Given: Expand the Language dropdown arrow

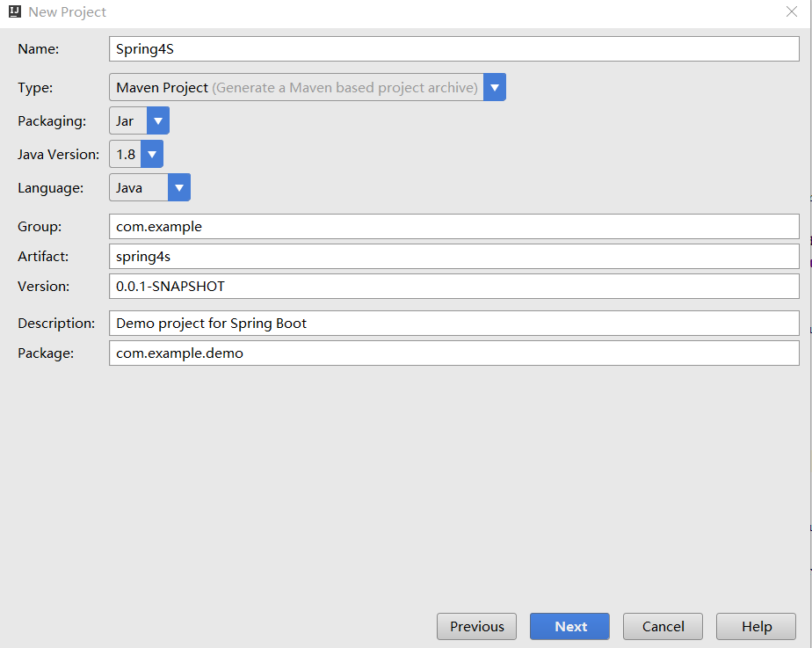Looking at the screenshot, I should click(179, 187).
